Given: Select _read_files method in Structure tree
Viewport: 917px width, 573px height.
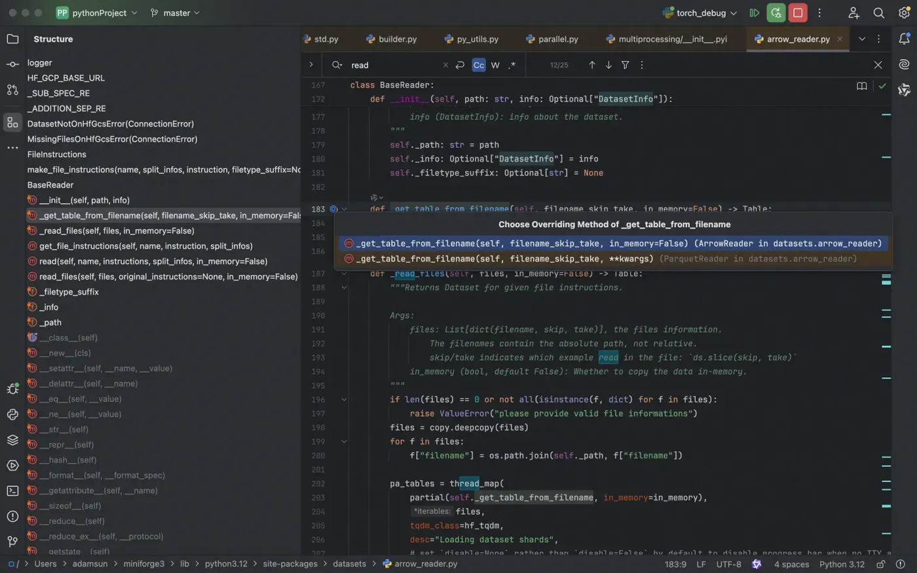Looking at the screenshot, I should click(117, 231).
